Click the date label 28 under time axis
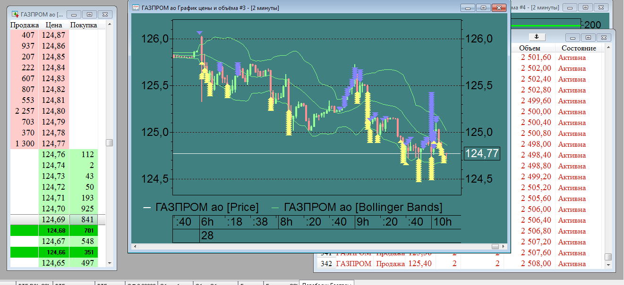The width and height of the screenshot is (624, 285). (207, 235)
